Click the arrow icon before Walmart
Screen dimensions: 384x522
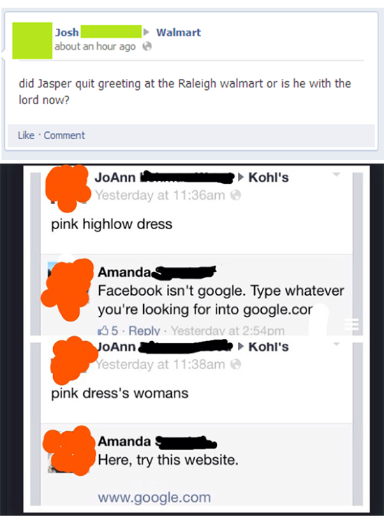tap(146, 32)
